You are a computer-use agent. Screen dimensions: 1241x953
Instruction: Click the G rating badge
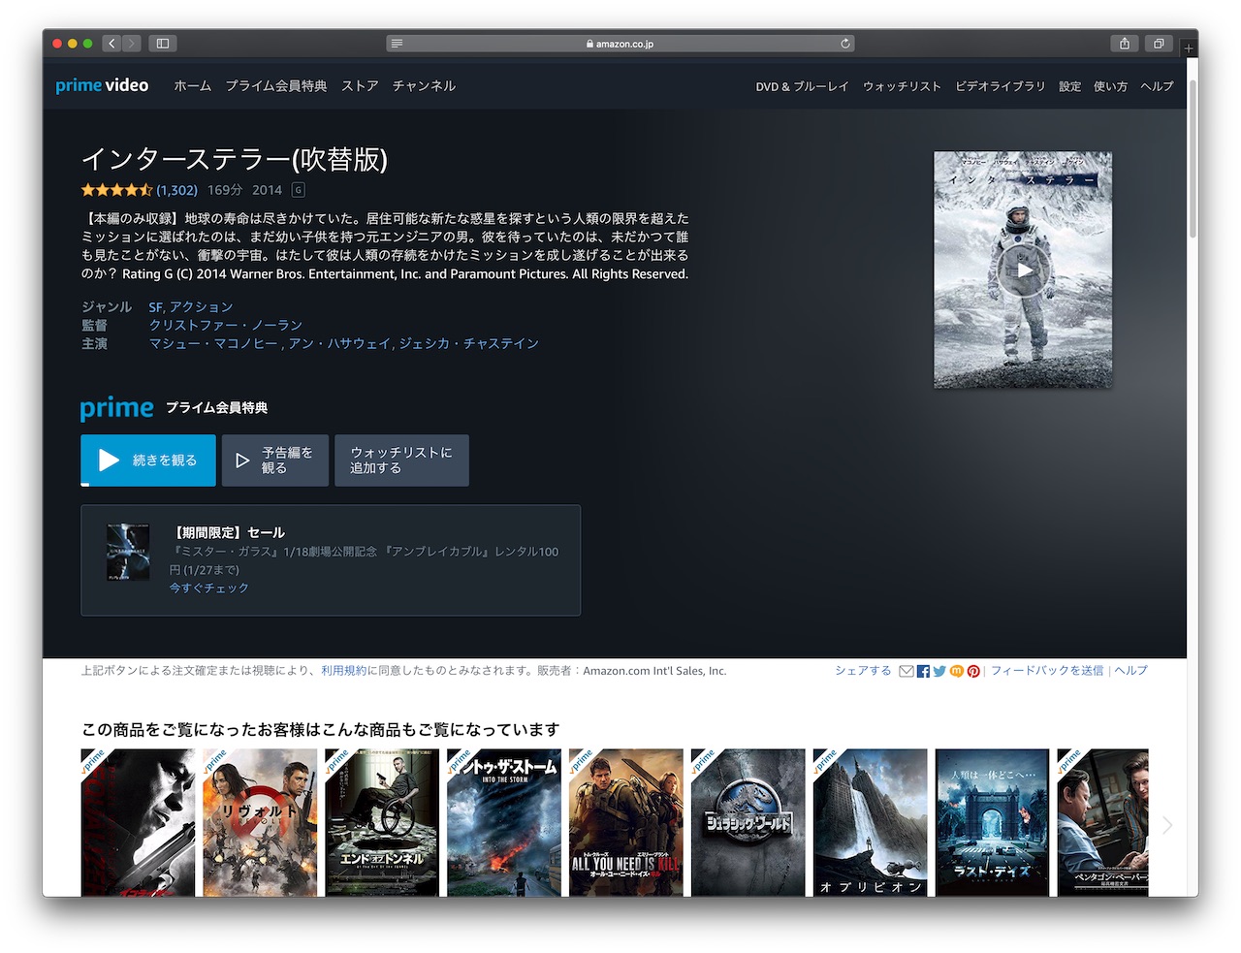[299, 190]
